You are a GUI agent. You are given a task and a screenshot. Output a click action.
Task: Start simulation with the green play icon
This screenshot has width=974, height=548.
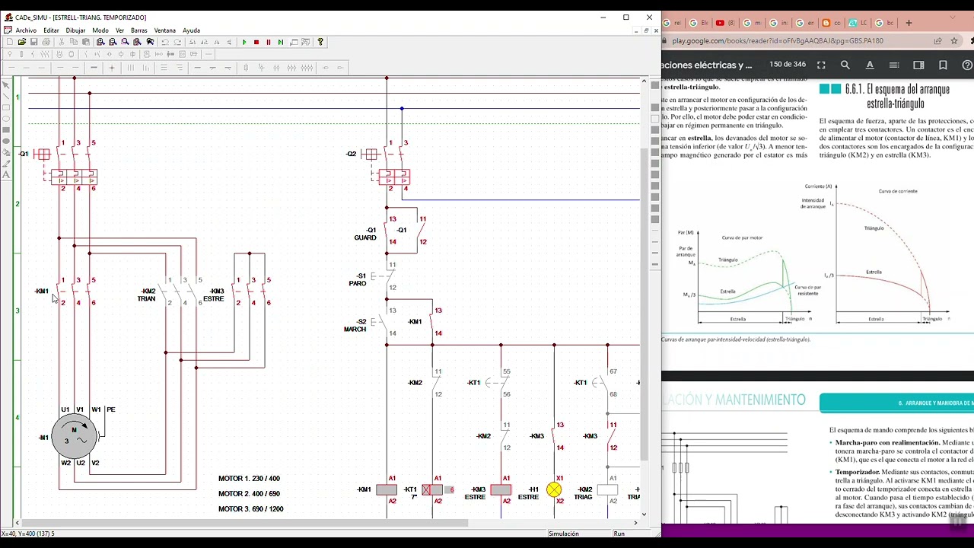[x=244, y=42]
